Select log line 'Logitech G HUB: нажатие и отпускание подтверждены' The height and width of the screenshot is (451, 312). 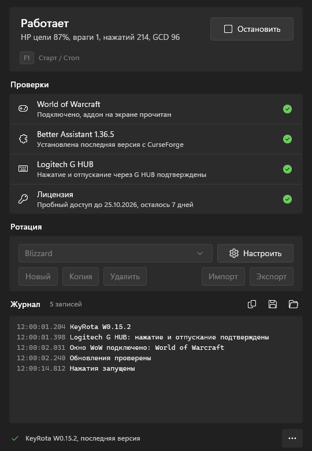169,337
